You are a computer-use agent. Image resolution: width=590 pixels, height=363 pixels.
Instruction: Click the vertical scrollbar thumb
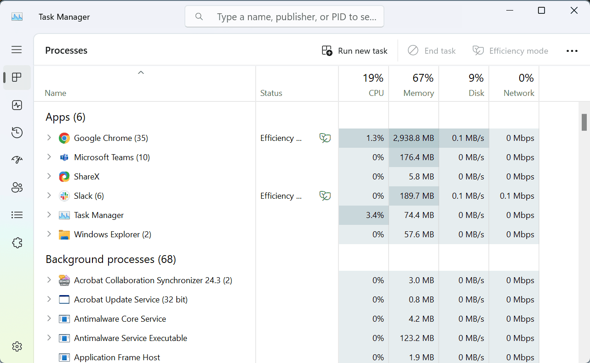point(584,122)
